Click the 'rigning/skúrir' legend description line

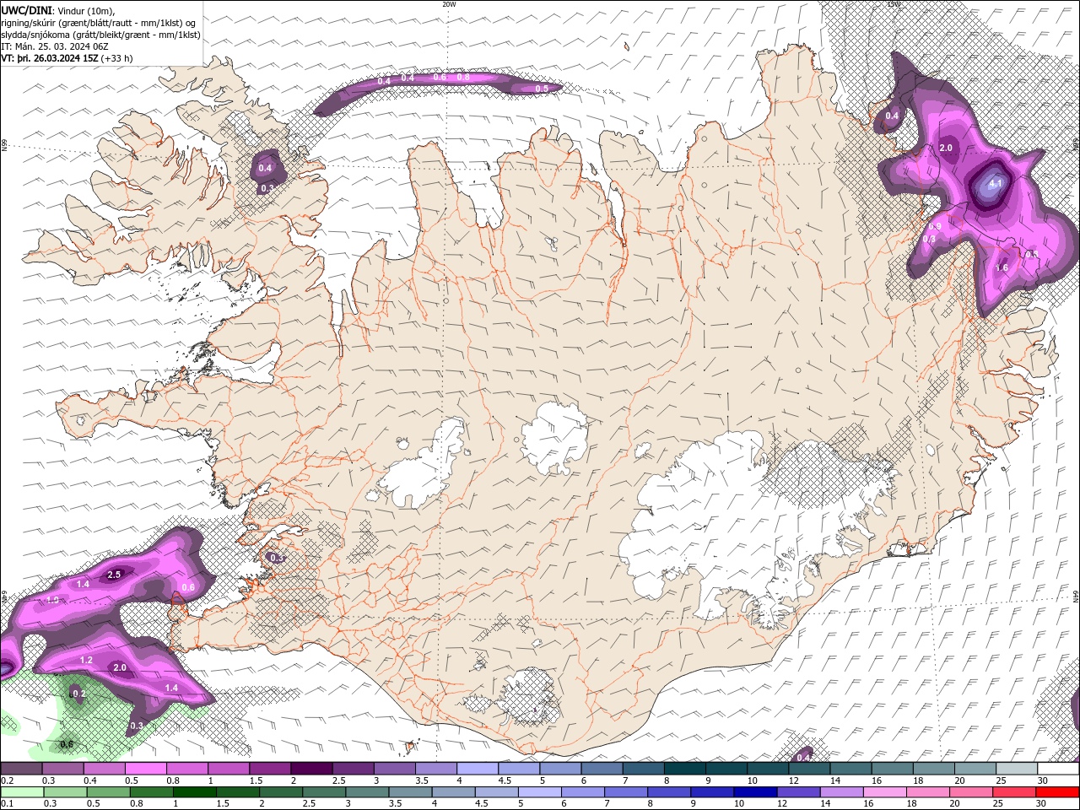click(x=100, y=23)
